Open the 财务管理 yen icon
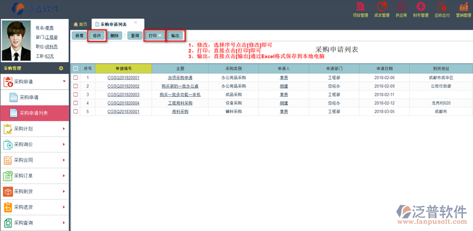This screenshot has width=473, height=231. (421, 6)
